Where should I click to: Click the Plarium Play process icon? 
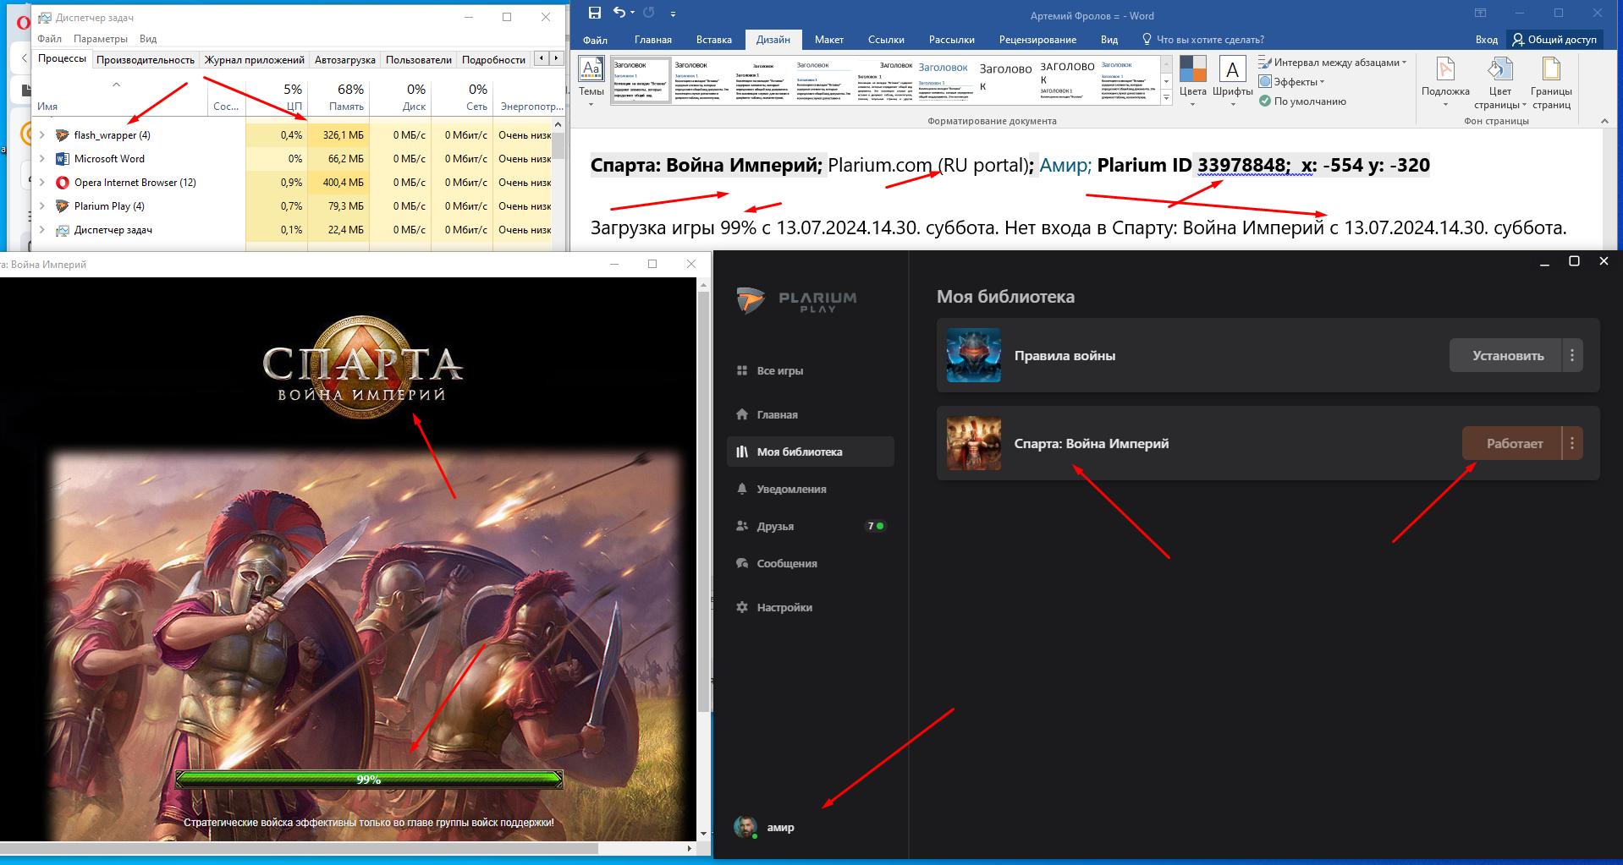tap(62, 206)
